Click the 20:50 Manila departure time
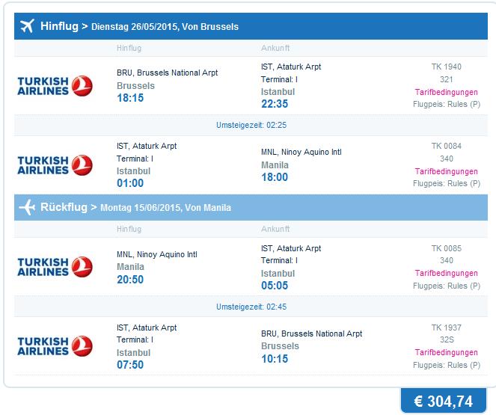496x415 pixels. [x=130, y=280]
